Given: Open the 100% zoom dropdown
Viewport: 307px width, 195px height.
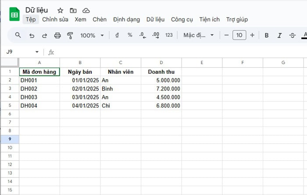Looking at the screenshot, I should click(x=92, y=35).
